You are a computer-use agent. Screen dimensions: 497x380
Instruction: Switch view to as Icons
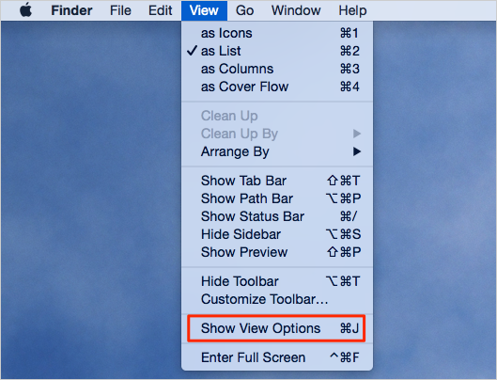tap(277, 33)
